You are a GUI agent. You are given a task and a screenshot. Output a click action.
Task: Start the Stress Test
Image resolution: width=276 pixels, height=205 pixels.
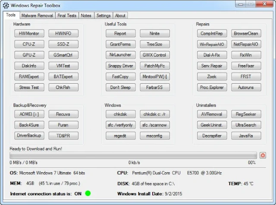[x=29, y=87]
